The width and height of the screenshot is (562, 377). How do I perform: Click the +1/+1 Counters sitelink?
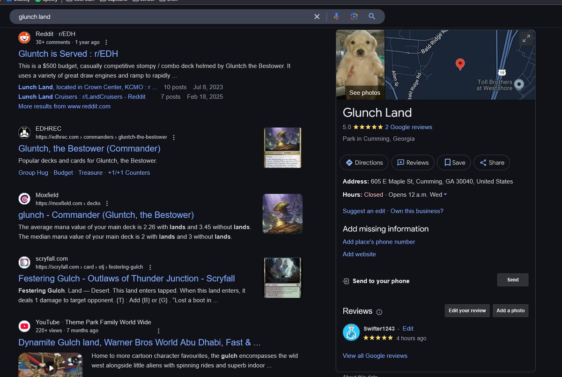point(129,172)
